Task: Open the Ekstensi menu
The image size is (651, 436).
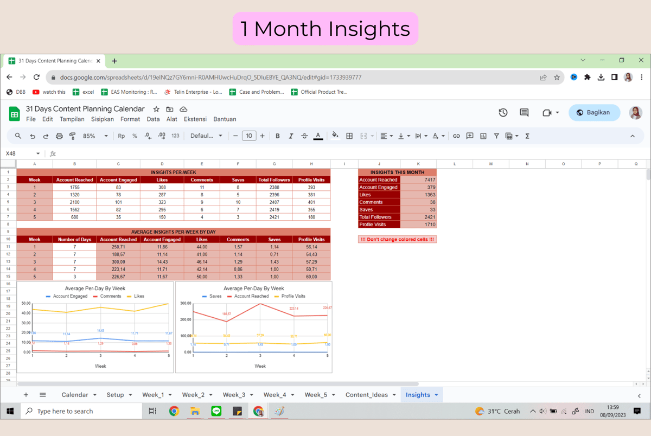Action: pos(195,119)
